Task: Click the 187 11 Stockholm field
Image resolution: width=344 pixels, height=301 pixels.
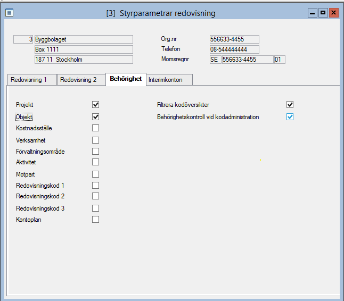Action: click(x=84, y=60)
